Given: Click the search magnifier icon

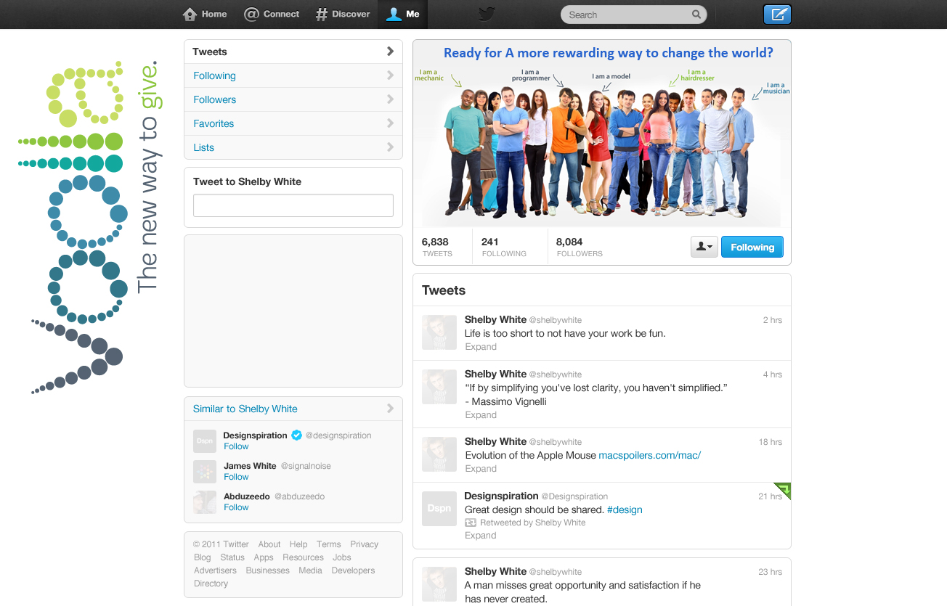Looking at the screenshot, I should point(696,15).
